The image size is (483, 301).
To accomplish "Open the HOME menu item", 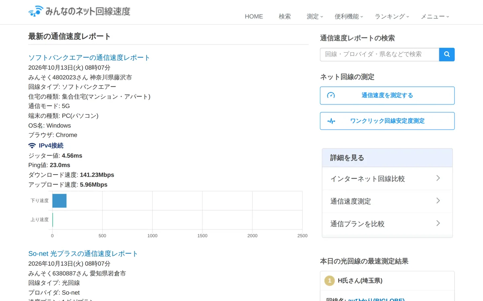I will click(x=254, y=16).
